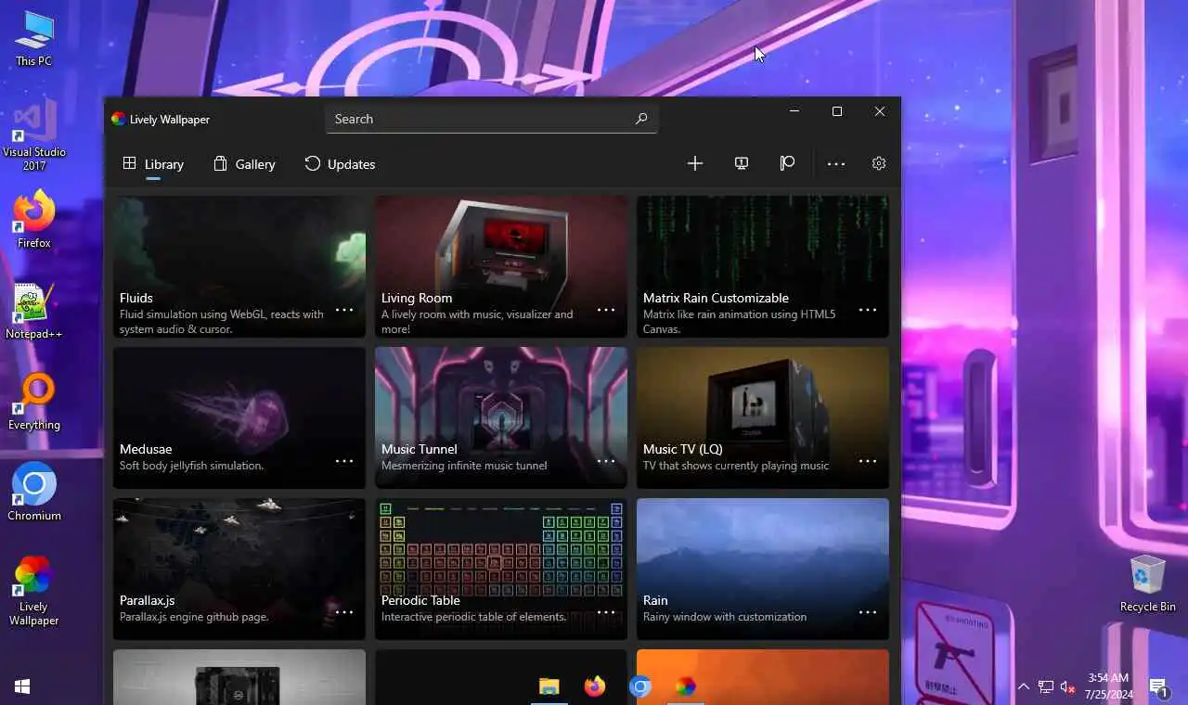Image resolution: width=1188 pixels, height=705 pixels.
Task: Maximize the Lively Wallpaper window
Action: (x=837, y=111)
